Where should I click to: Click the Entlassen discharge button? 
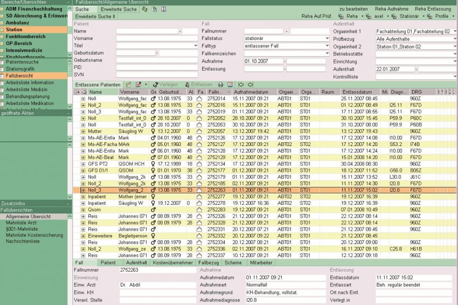point(199,85)
